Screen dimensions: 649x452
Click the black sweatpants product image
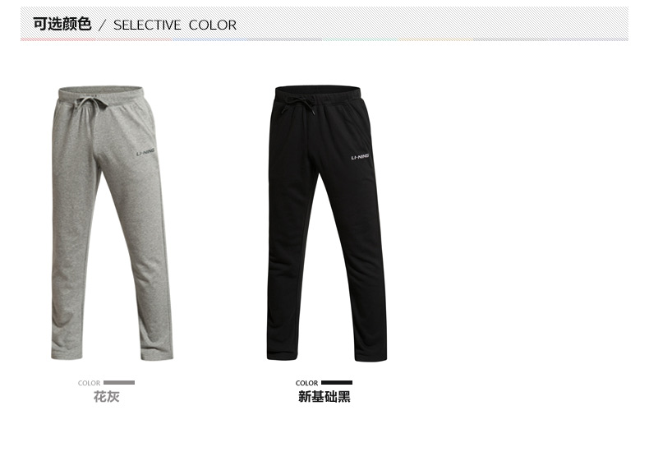327,224
